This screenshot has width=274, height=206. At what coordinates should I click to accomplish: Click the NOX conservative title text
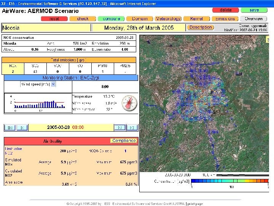point(19,38)
